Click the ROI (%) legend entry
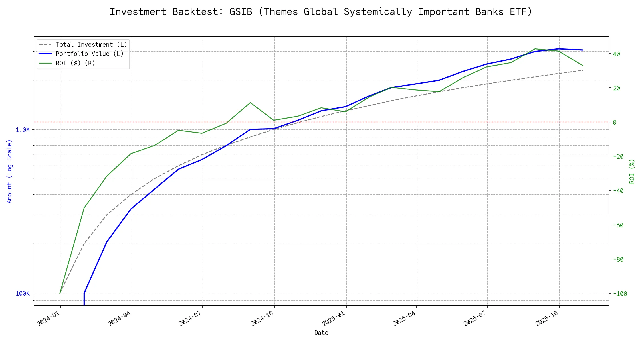Image resolution: width=642 pixels, height=342 pixels. point(75,63)
